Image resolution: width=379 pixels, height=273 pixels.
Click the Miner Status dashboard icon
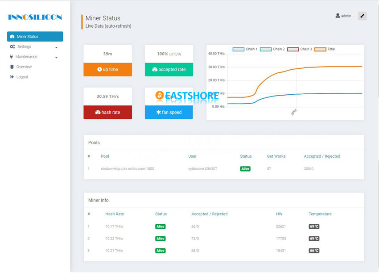pyautogui.click(x=12, y=37)
